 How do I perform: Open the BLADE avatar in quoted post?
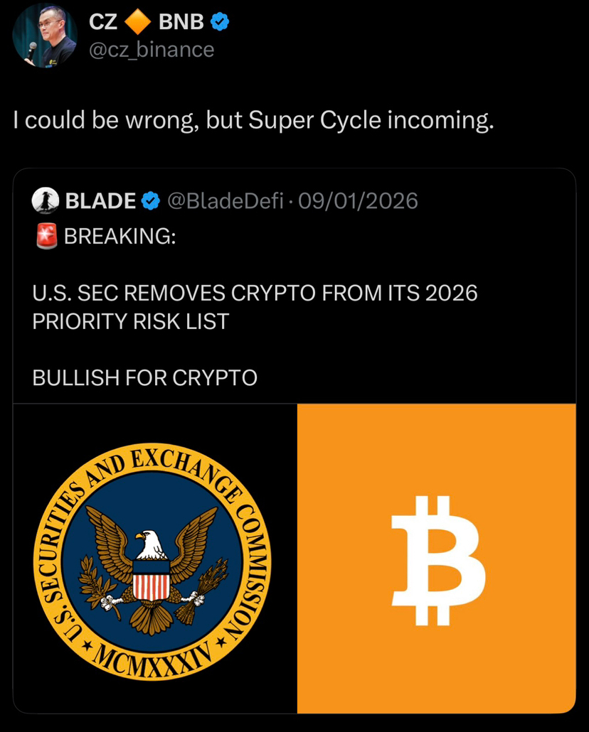coord(46,201)
